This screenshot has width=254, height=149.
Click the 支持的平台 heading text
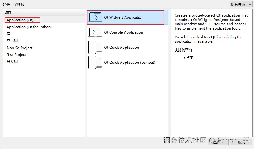(x=184, y=50)
